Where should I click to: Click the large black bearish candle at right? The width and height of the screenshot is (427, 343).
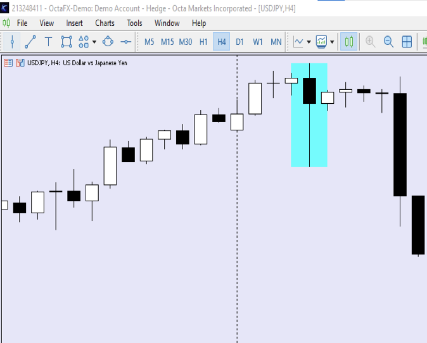click(400, 144)
